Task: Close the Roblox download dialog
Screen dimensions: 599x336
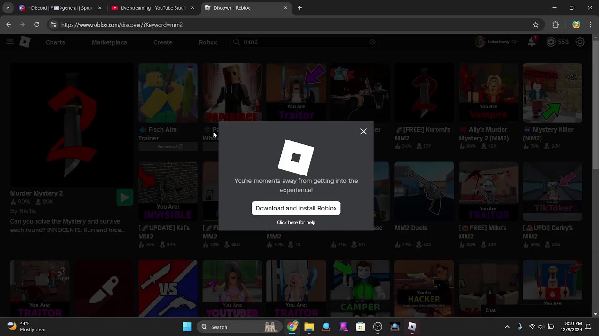Action: coord(364,132)
